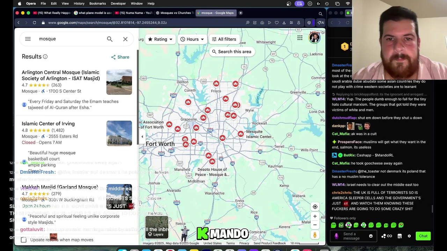This screenshot has width=447, height=251.
Task: Open the Bookmarks menu in menu bar
Action: point(97,3)
